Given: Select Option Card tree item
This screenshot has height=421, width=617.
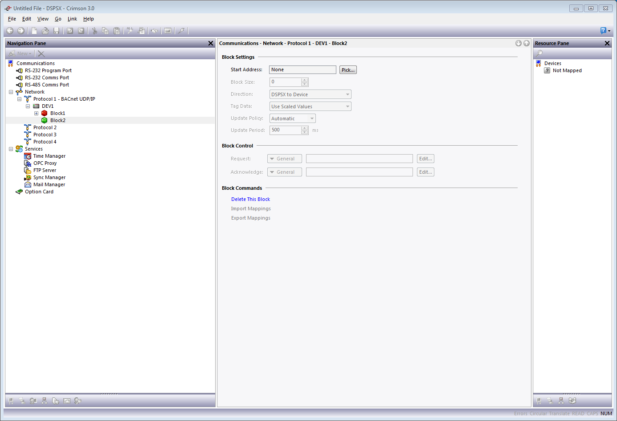Looking at the screenshot, I should coord(39,192).
